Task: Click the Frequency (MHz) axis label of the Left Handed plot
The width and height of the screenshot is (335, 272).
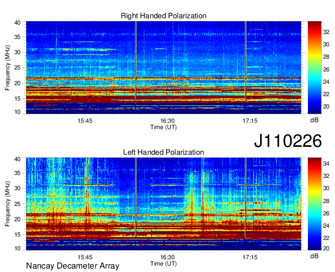Action: [x=7, y=204]
